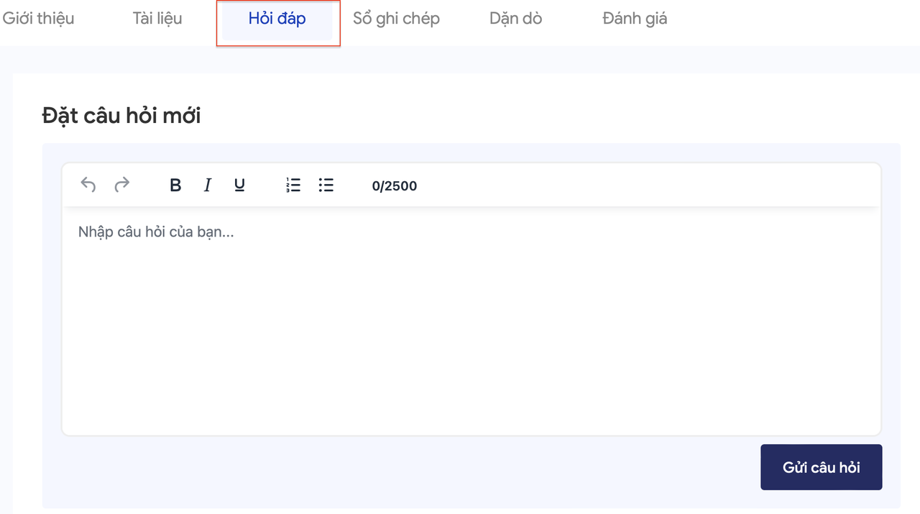Toggle italic formatting
The image size is (920, 514).
[x=208, y=185]
